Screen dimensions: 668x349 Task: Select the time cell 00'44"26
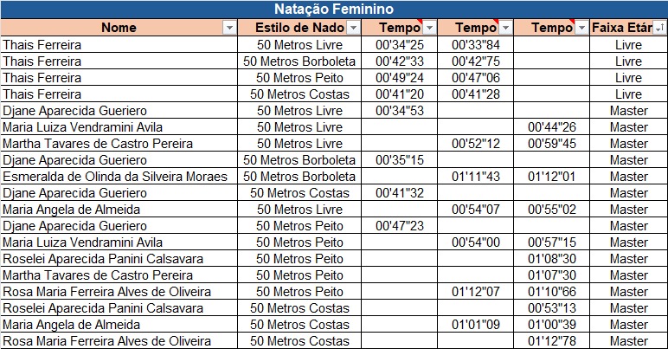click(x=552, y=127)
